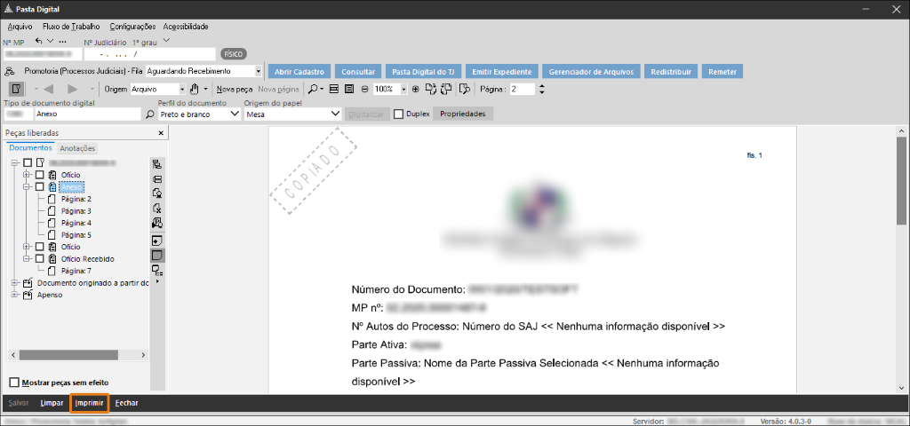
Task: Click the document find icon in side toolbar
Action: point(156,223)
